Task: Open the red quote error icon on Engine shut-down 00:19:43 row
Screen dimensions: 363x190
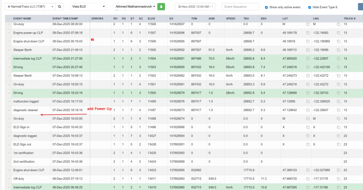Action: point(92,40)
